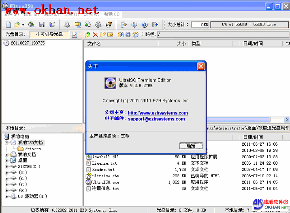Click the UltraISO disc logo in About dialog
Viewport: 290px width, 213px height.
(111, 83)
